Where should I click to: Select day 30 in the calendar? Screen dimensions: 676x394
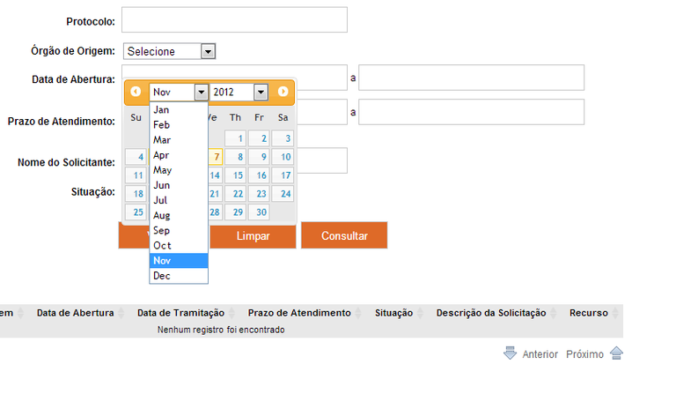259,212
